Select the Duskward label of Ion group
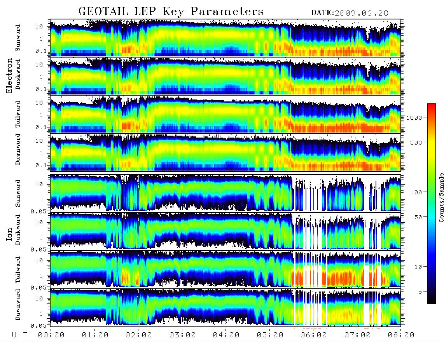This screenshot has height=342, width=444. click(x=18, y=230)
